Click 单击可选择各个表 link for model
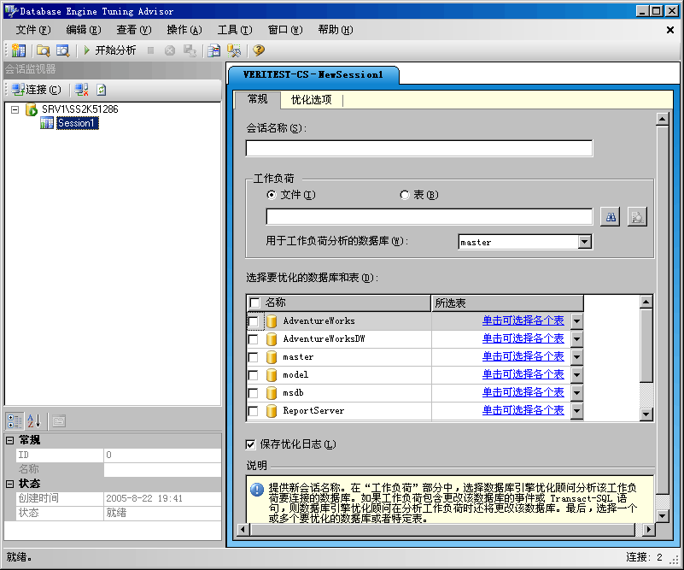 point(523,374)
